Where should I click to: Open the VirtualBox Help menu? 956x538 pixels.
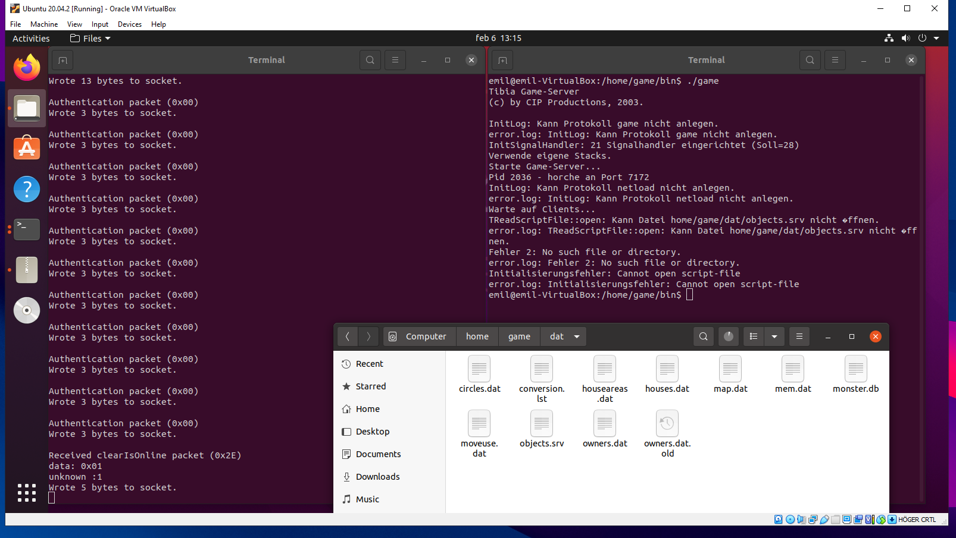(x=158, y=24)
